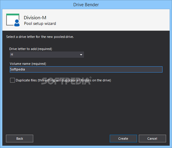This screenshot has height=148, width=172.
Task: Click the 'Pool setup wizard' subtitle
Action: pyautogui.click(x=40, y=24)
